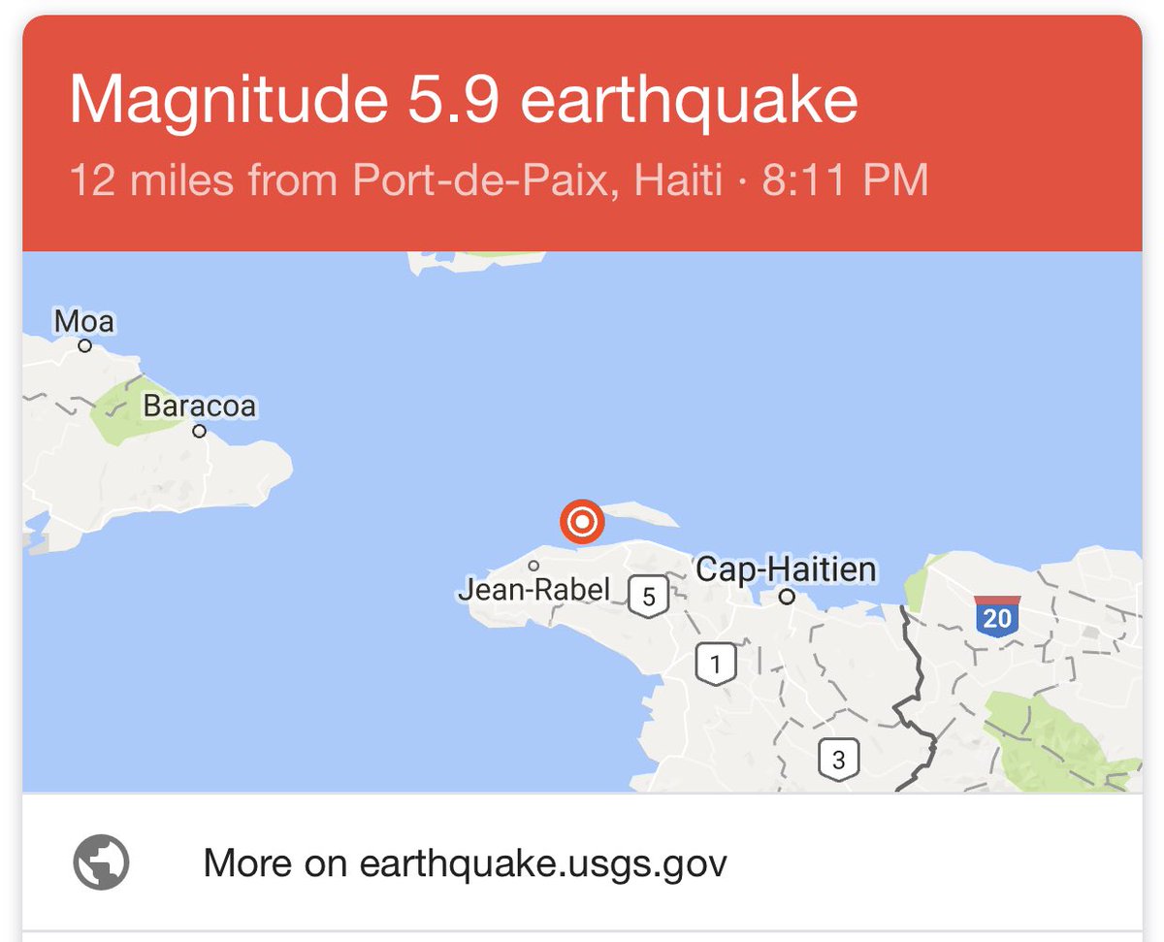Click the Jean-Rabel town dot marker
Screen dimensions: 1164x942
(x=533, y=565)
